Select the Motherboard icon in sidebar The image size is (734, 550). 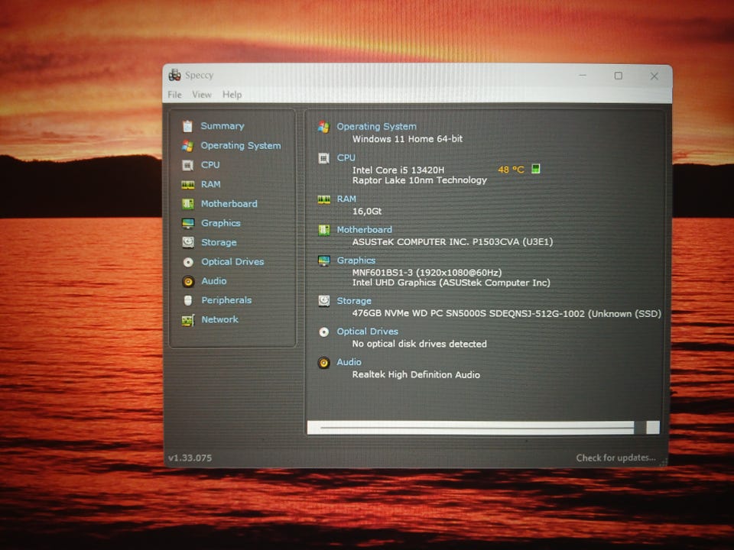(188, 204)
